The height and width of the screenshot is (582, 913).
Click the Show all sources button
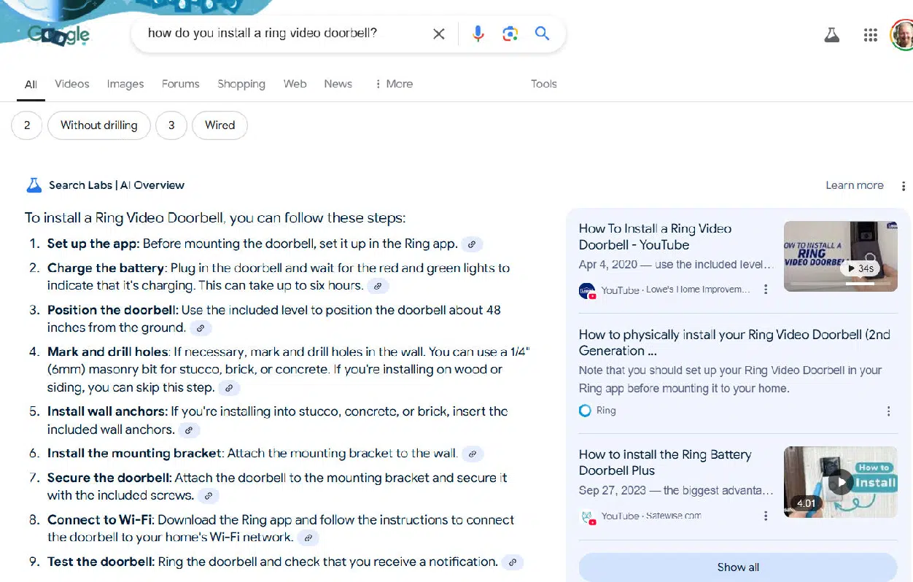point(738,567)
